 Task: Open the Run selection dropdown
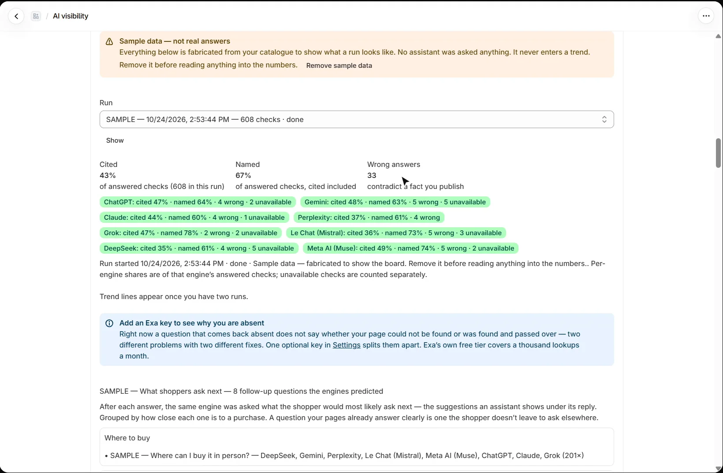tap(357, 119)
